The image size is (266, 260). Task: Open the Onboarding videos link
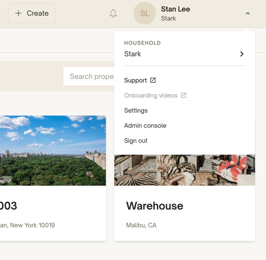tap(151, 96)
